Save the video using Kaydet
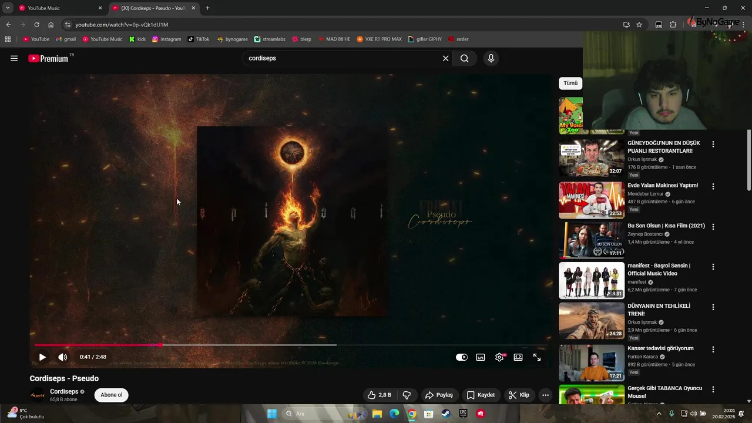The width and height of the screenshot is (752, 423). pos(481,395)
